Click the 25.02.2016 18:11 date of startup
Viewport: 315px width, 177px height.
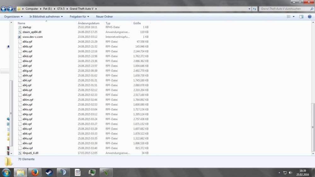tap(87, 27)
